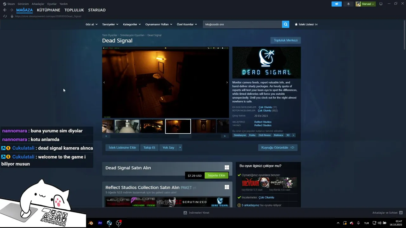Click the Reflect Studios developer link
Viewport: 406px width, 228px height.
point(263,122)
